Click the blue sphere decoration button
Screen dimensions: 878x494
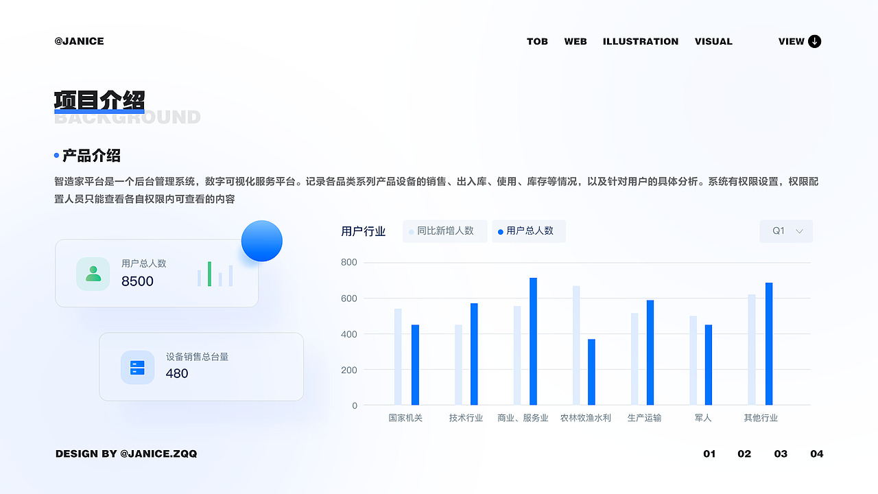[x=262, y=241]
